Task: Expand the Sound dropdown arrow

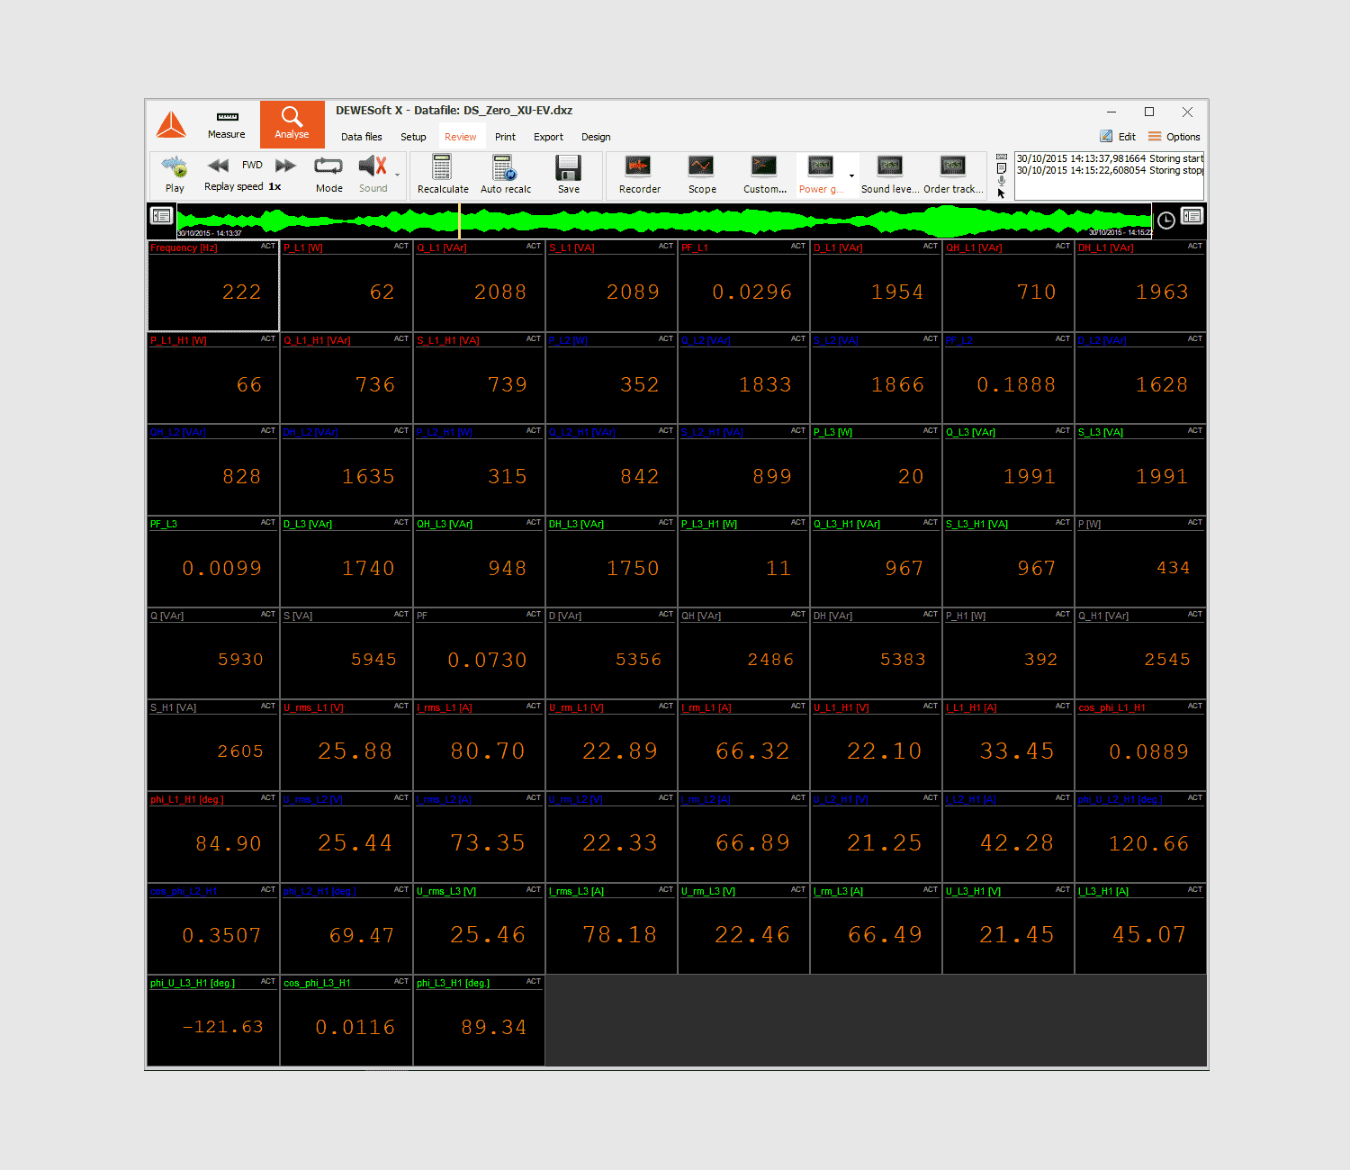Action: (397, 175)
